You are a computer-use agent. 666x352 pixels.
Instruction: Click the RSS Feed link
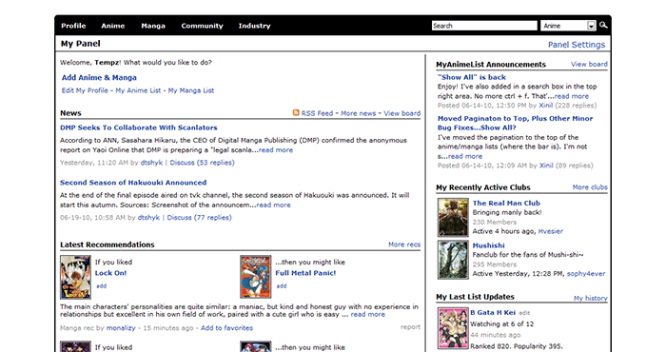(x=317, y=113)
